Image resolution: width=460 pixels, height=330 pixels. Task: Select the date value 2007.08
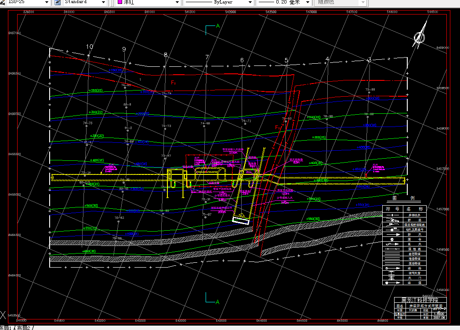click(x=439, y=317)
